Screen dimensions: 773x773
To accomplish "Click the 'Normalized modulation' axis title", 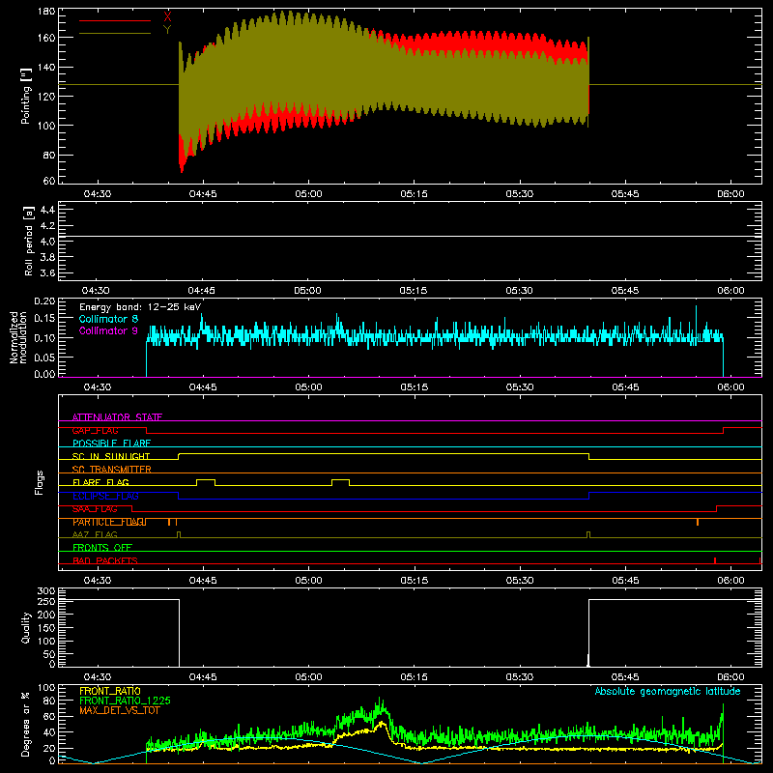I will 18,337.
